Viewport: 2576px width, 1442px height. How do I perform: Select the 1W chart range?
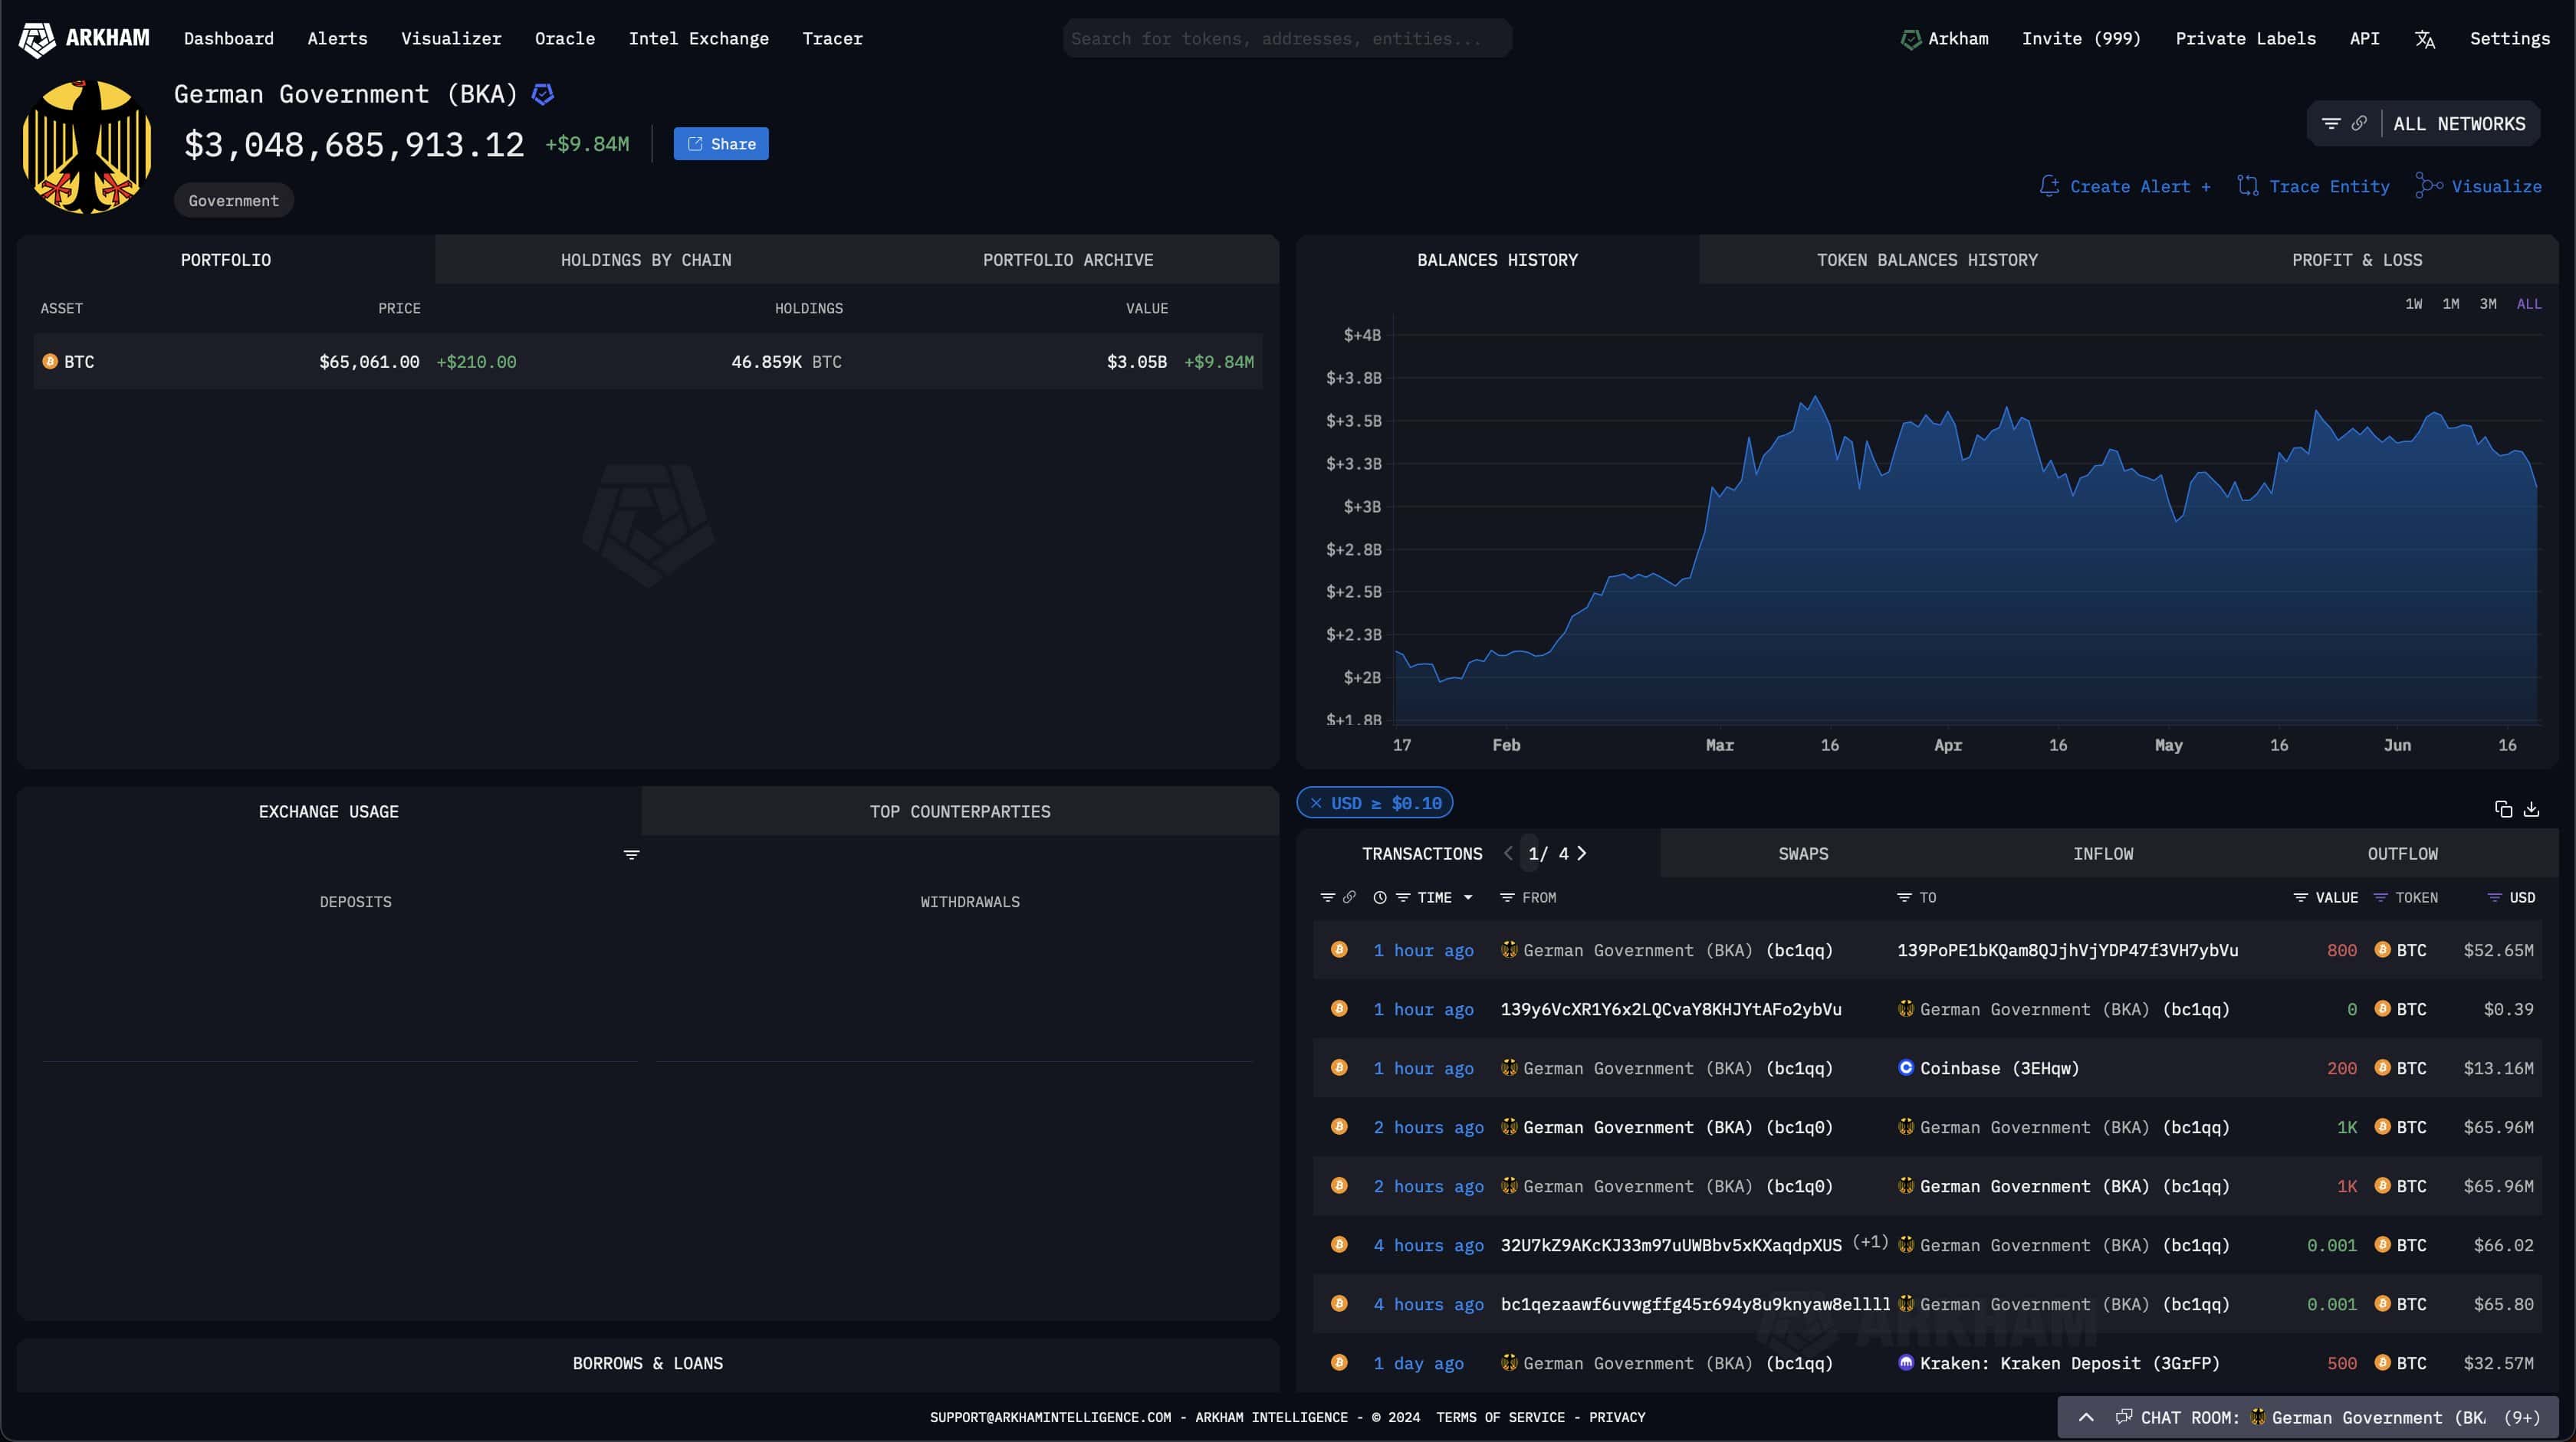point(2413,303)
